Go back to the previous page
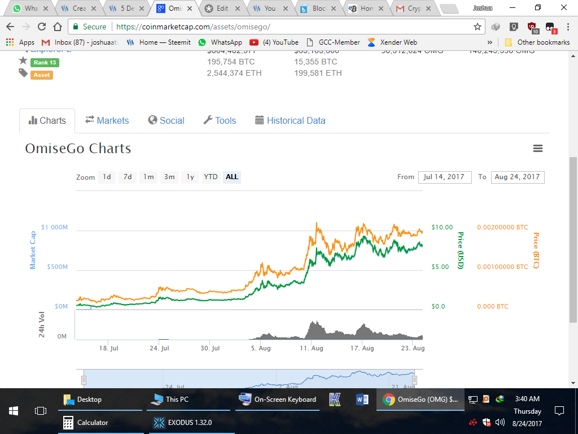The height and width of the screenshot is (434, 578). 10,27
